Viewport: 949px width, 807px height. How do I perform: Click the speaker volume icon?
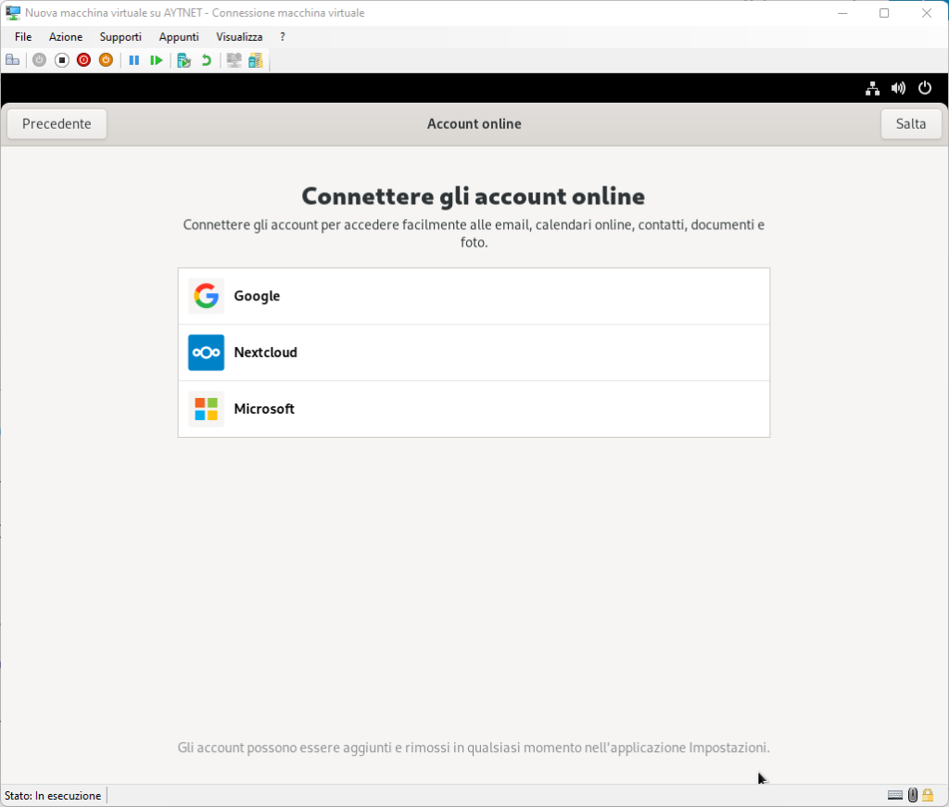pyautogui.click(x=898, y=88)
